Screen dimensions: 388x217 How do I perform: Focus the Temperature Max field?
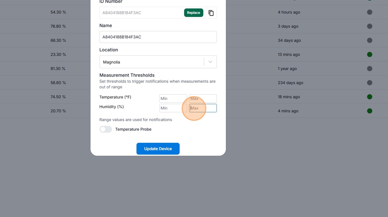click(x=203, y=98)
